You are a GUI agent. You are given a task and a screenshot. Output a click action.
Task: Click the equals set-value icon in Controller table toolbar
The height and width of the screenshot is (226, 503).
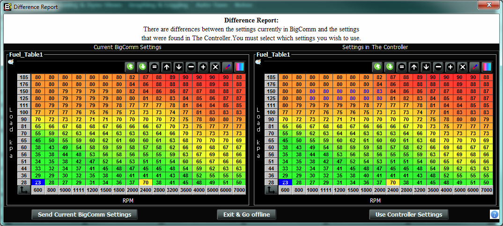coord(402,67)
